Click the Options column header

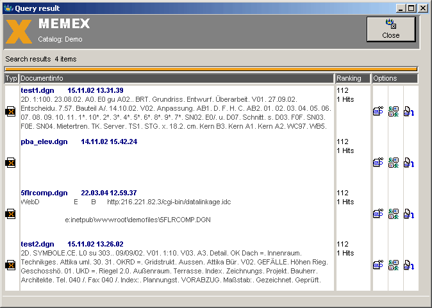[x=395, y=78]
